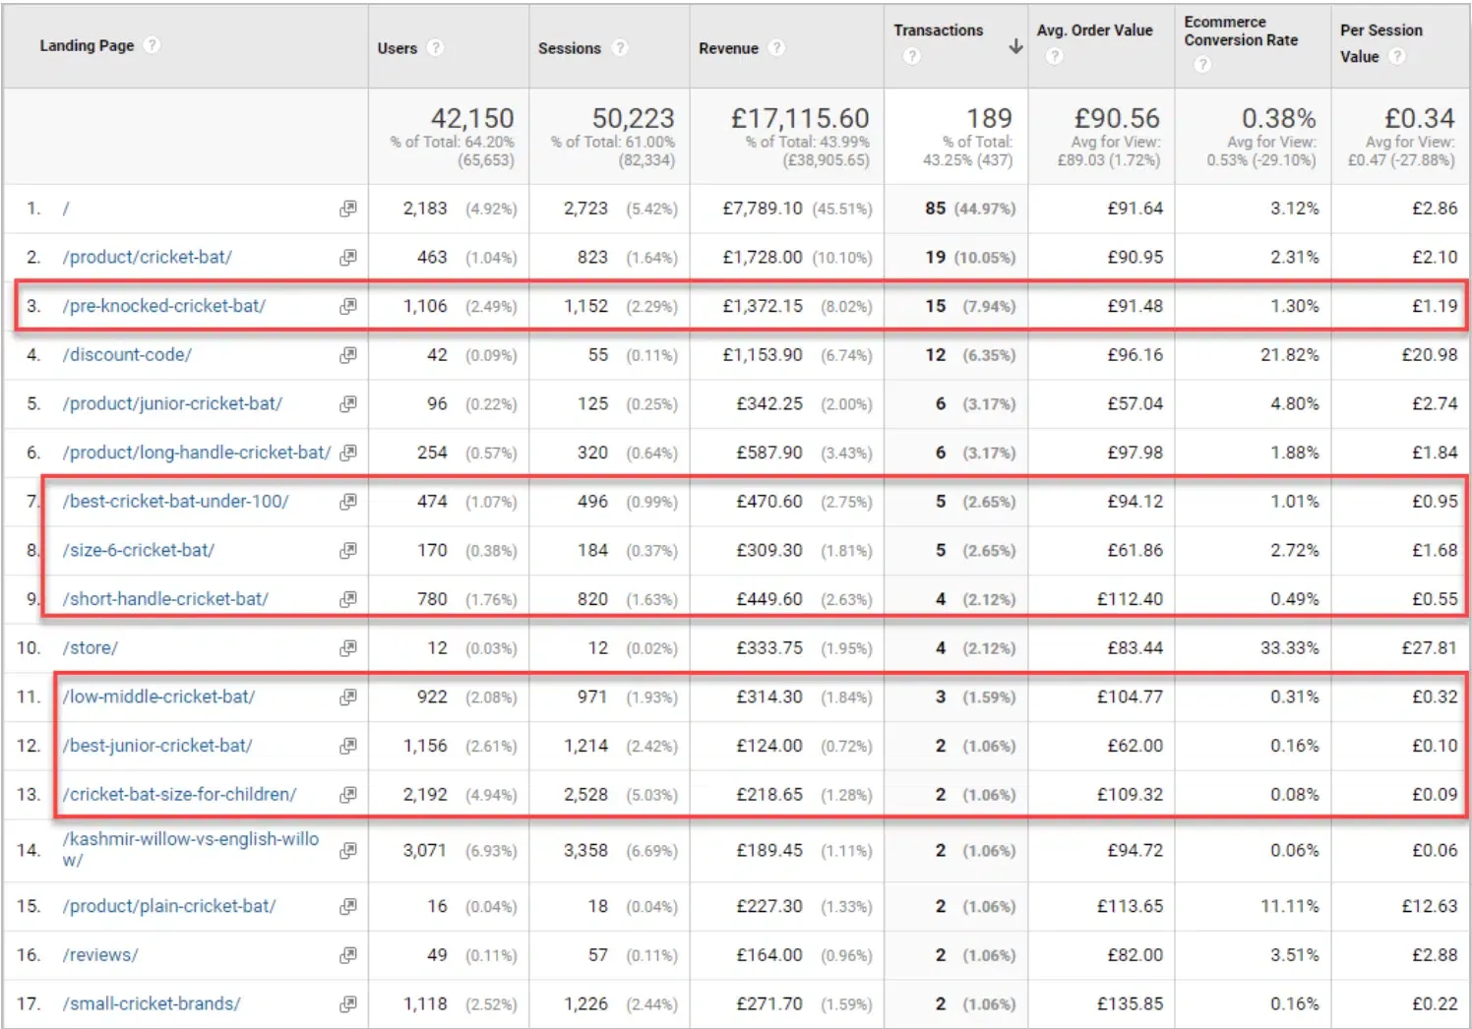Click help icon under Avg. Order Value header
Screen dimensions: 1472x1029
(1055, 56)
